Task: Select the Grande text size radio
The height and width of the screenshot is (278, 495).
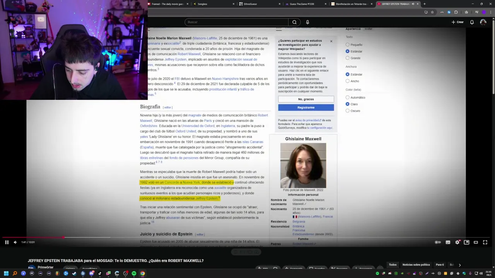Action: [347, 58]
